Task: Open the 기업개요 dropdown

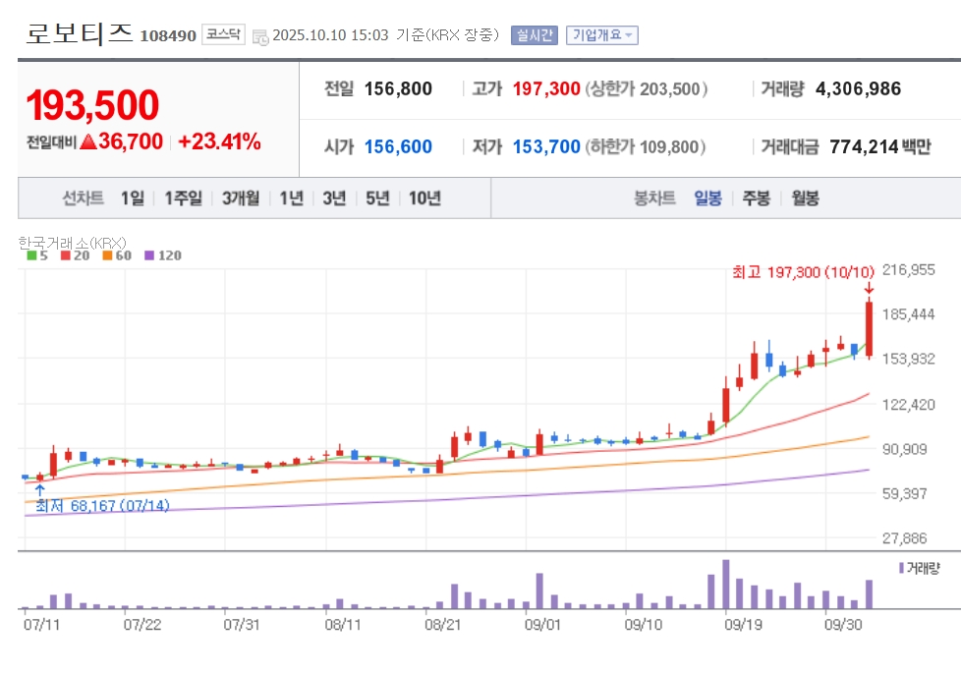Action: click(x=601, y=35)
